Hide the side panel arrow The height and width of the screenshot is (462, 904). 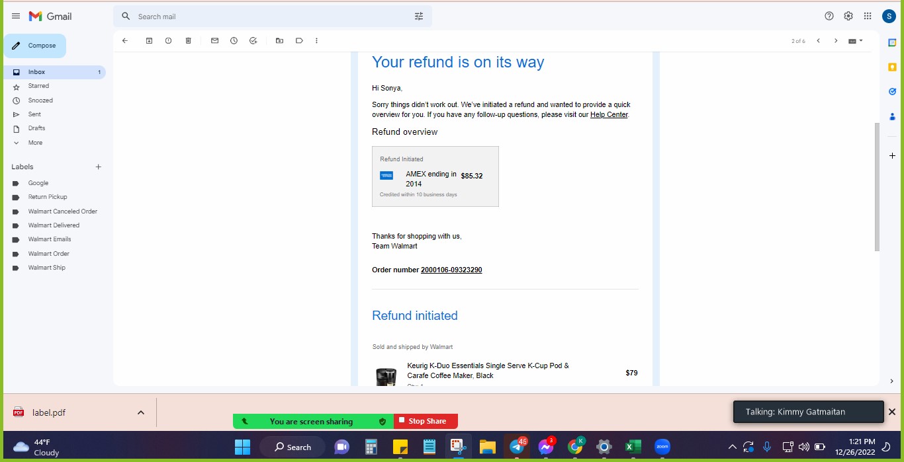point(892,381)
